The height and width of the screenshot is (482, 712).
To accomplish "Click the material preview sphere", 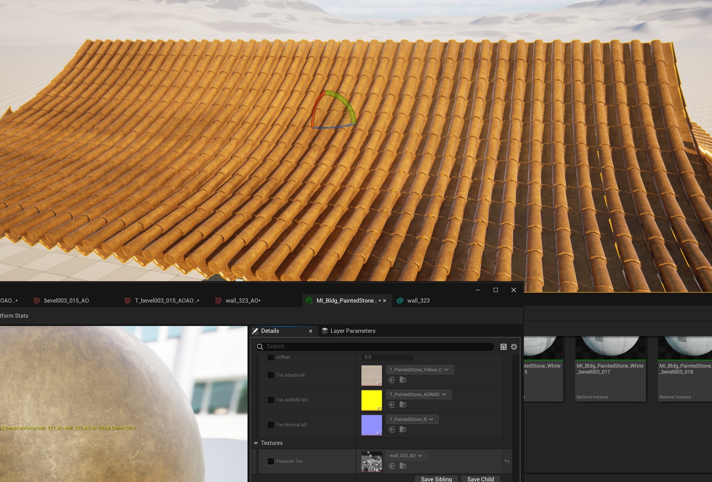I will click(99, 405).
